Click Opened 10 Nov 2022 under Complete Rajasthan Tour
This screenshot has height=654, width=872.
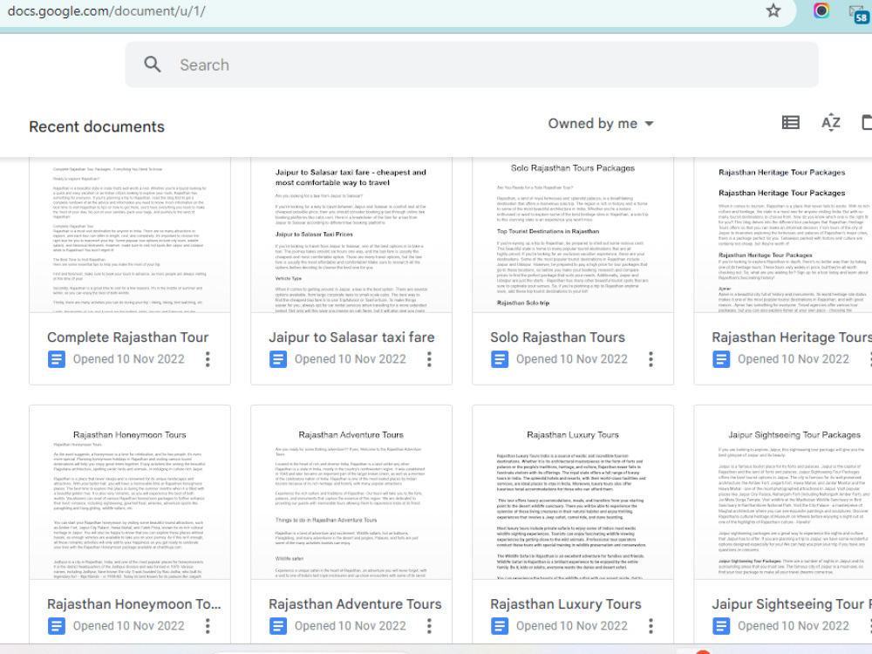128,359
